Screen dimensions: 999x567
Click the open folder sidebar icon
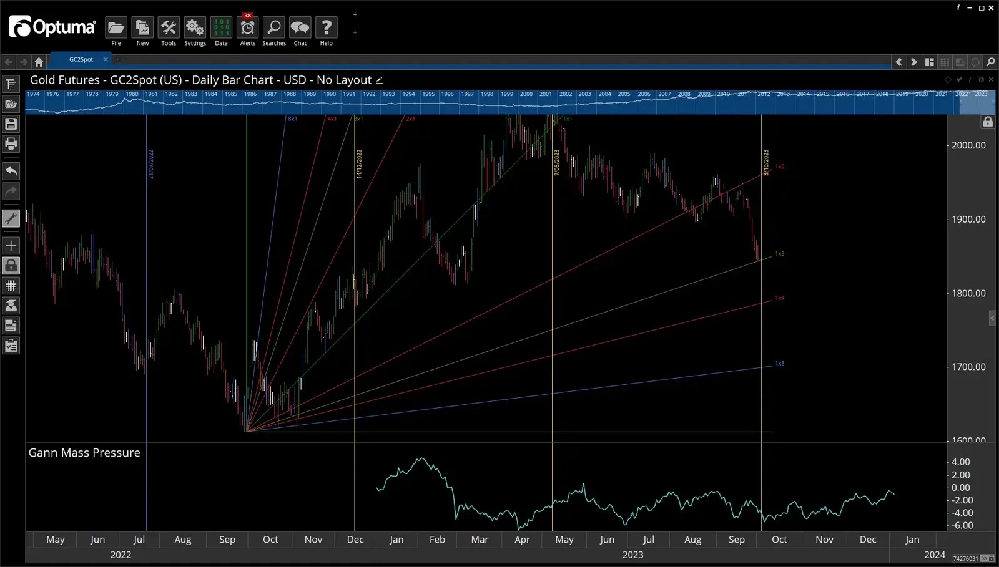(x=11, y=104)
